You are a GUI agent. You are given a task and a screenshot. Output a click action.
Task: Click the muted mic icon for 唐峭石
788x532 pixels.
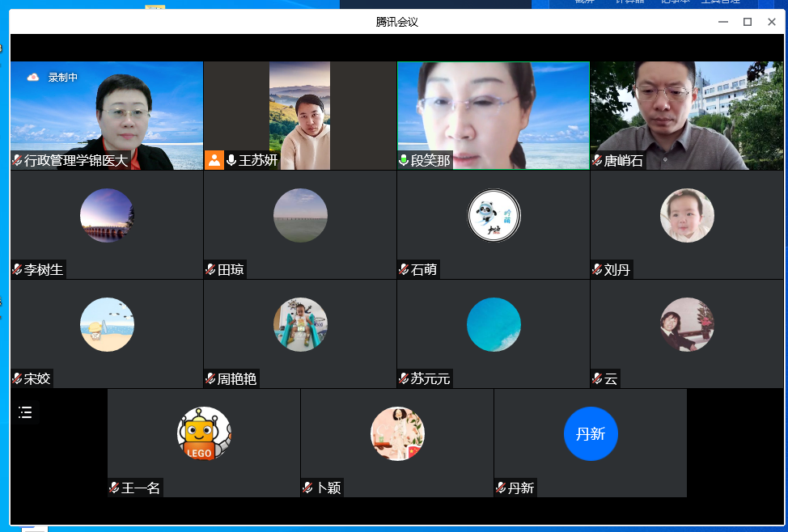point(597,161)
